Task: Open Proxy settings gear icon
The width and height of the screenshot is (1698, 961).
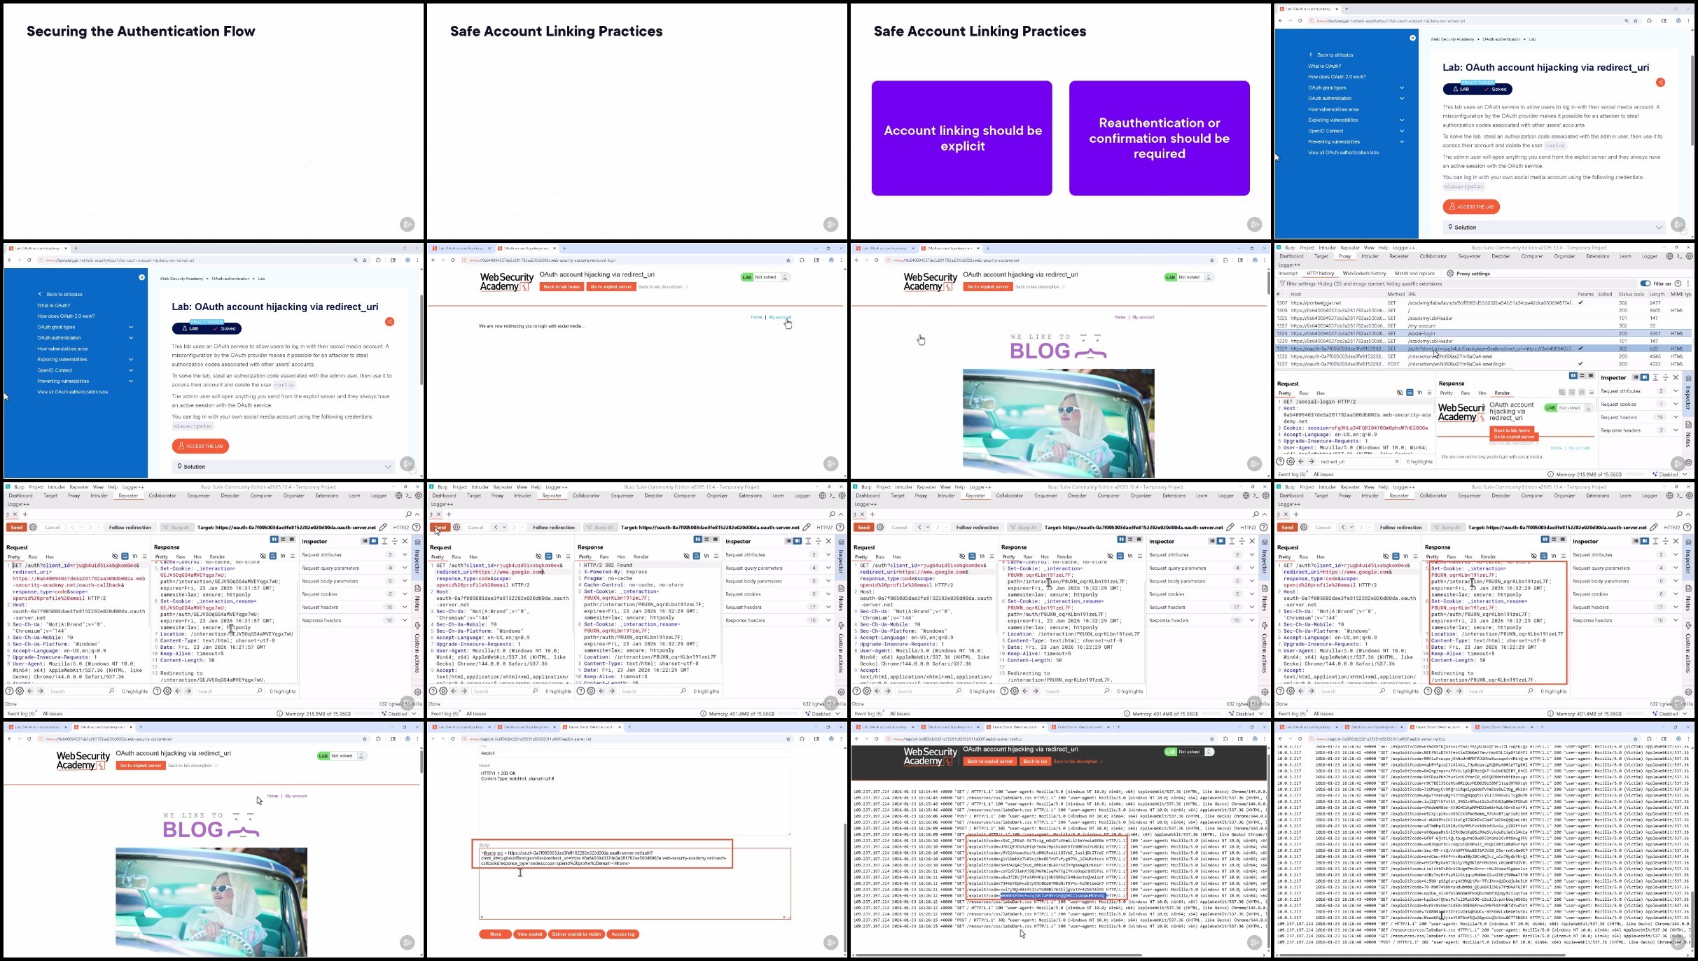Action: click(1450, 274)
